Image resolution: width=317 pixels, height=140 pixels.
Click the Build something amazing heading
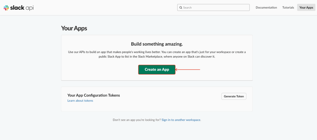[157, 44]
